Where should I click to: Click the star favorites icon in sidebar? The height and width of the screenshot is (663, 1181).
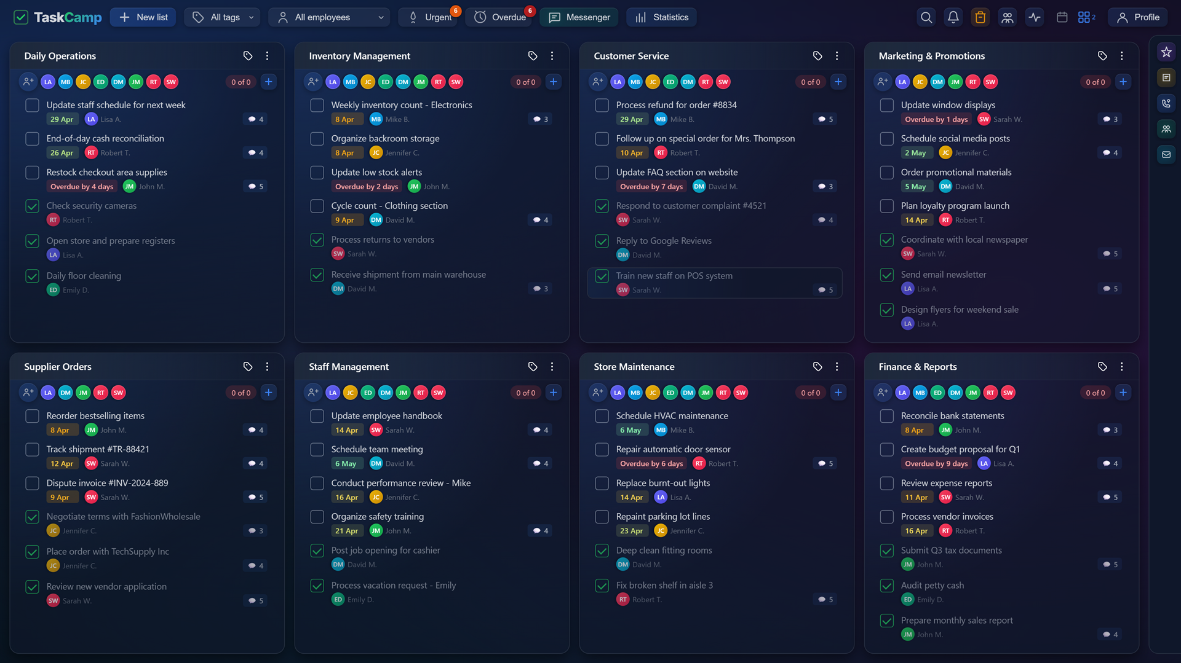pyautogui.click(x=1166, y=52)
